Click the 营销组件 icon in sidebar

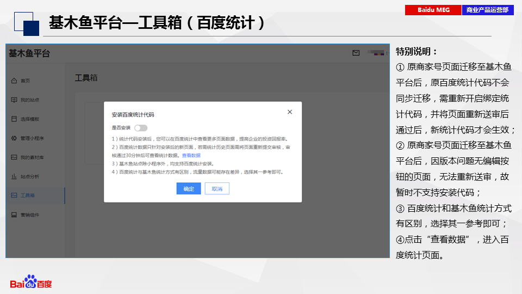14,215
